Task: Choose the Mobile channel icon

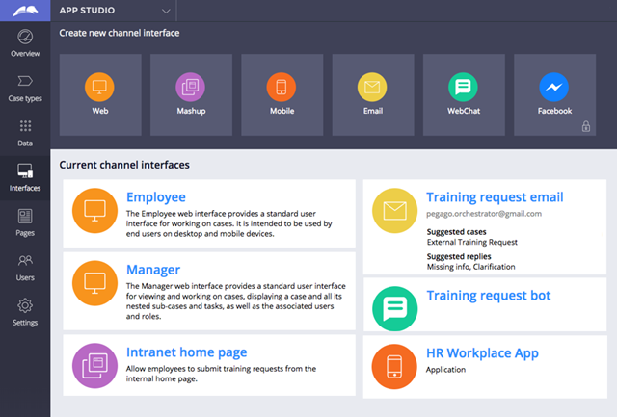Action: click(281, 88)
